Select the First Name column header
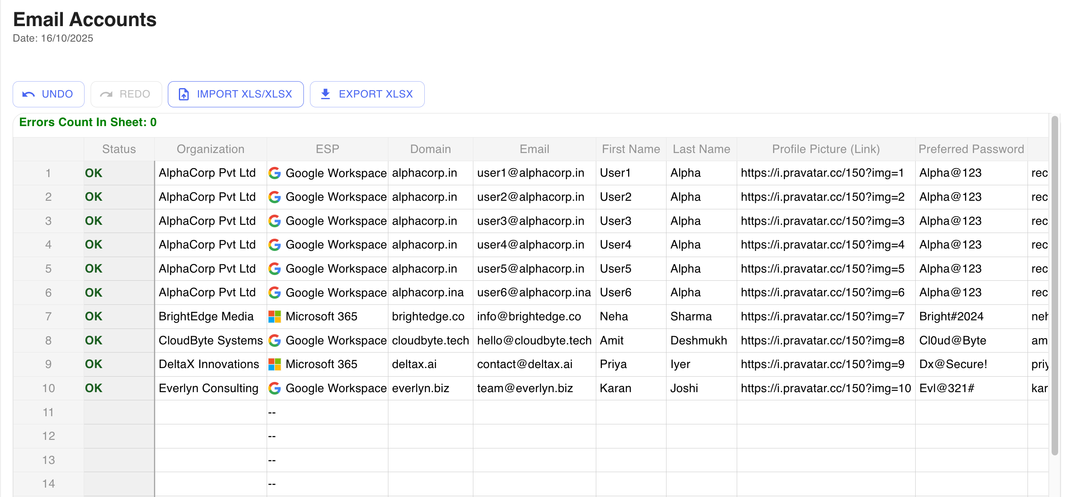1070x497 pixels. (631, 149)
